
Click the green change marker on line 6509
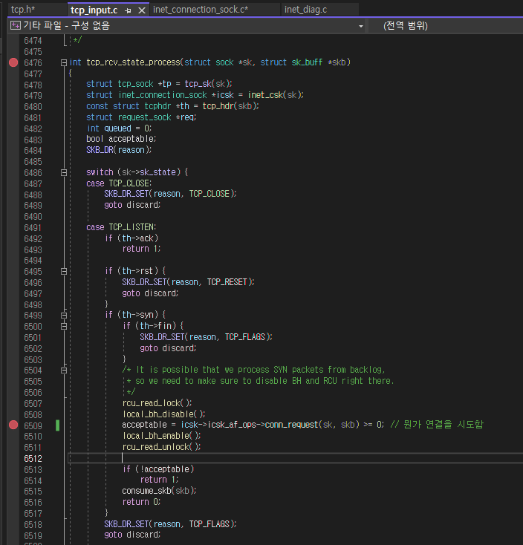point(57,425)
